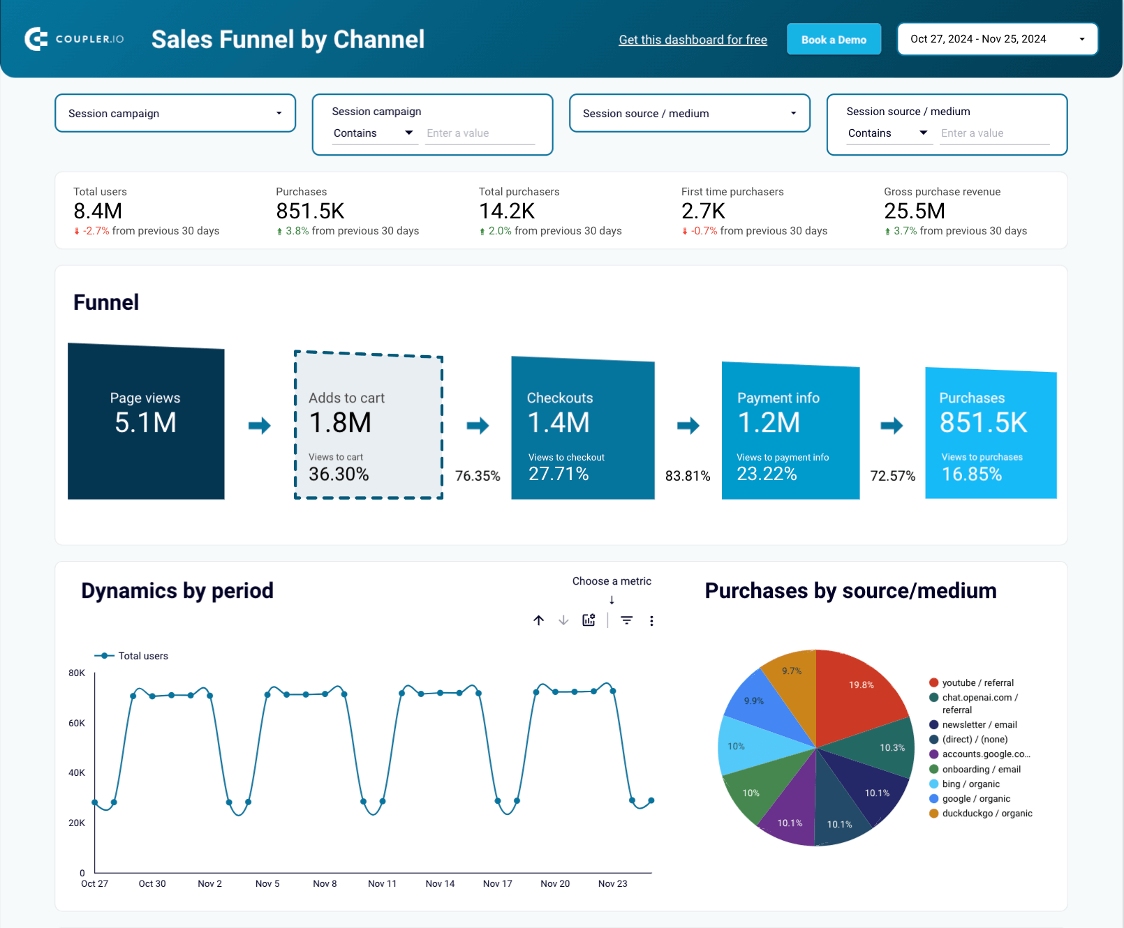This screenshot has width=1124, height=928.
Task: Click bing / organic legend entry
Action: click(x=964, y=784)
